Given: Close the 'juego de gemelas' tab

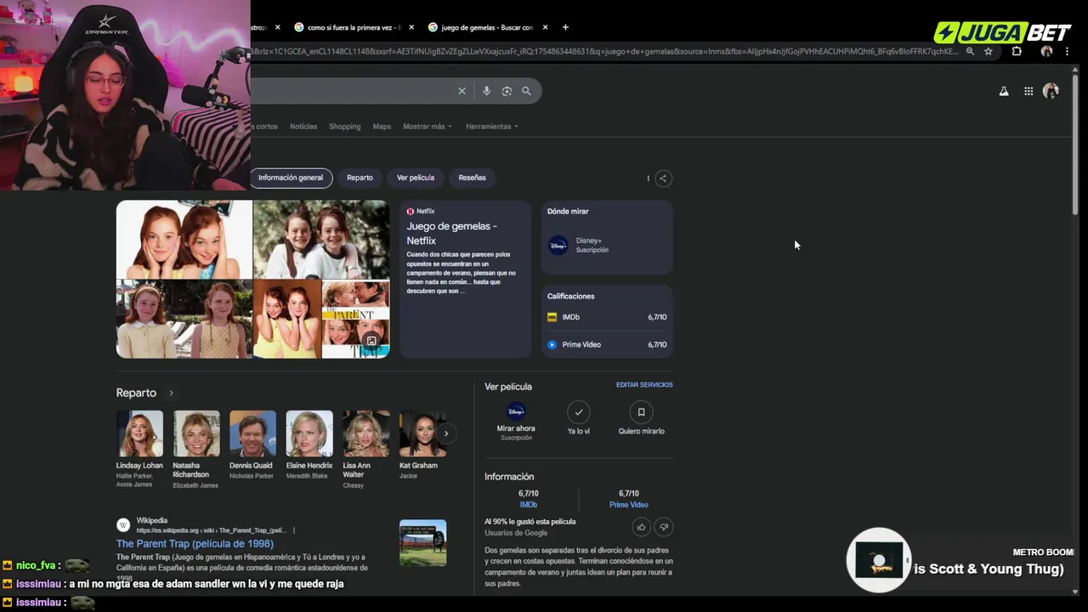Looking at the screenshot, I should click(545, 27).
